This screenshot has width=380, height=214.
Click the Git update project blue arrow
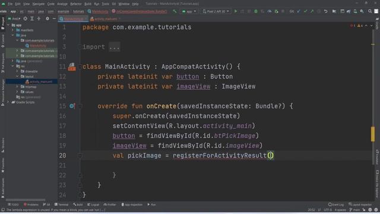click(x=299, y=11)
